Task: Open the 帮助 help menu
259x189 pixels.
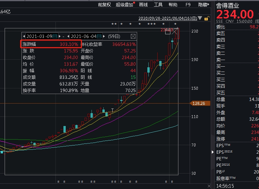Action: point(173,5)
